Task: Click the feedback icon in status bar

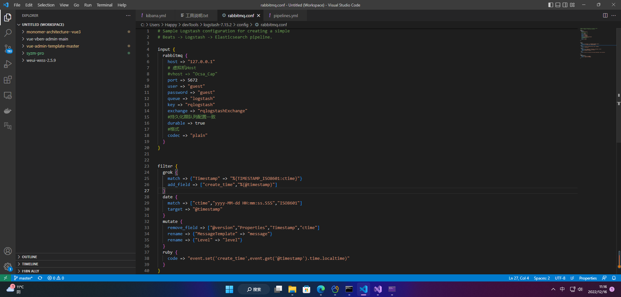Action: point(604,278)
